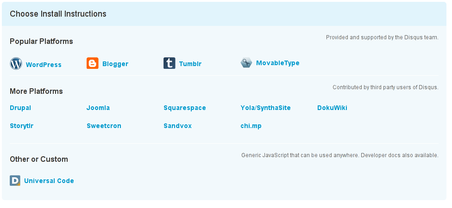Open the chi.mp platform link
Image resolution: width=452 pixels, height=208 pixels.
[251, 126]
